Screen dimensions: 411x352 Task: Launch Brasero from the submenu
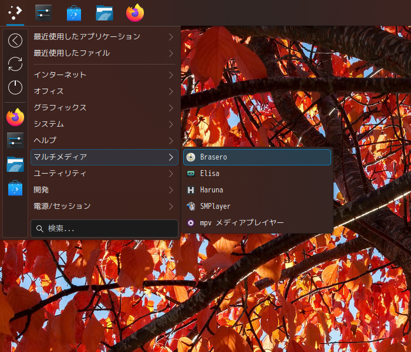click(x=257, y=157)
